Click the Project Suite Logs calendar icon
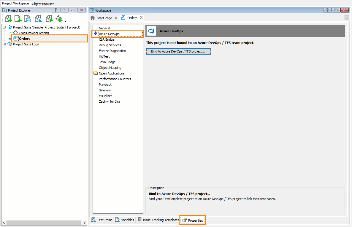 tap(10, 44)
